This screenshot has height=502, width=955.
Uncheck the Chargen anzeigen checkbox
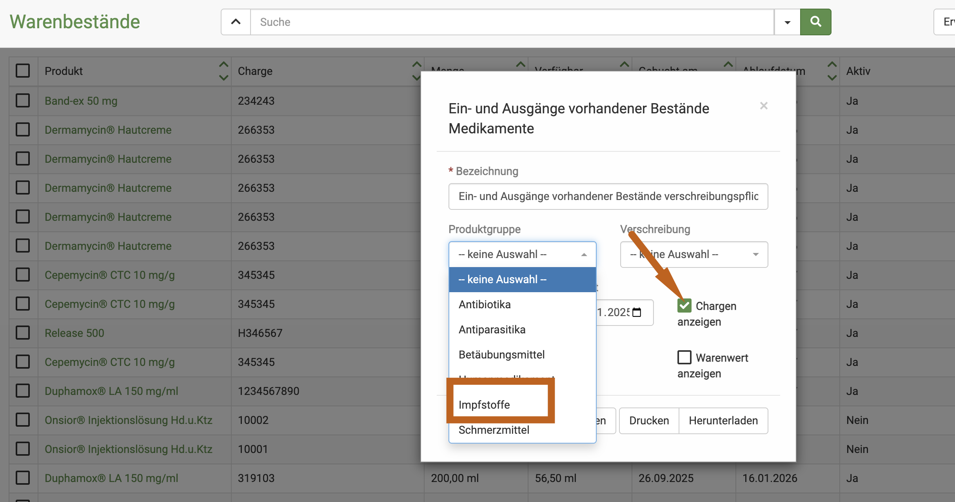pyautogui.click(x=684, y=306)
